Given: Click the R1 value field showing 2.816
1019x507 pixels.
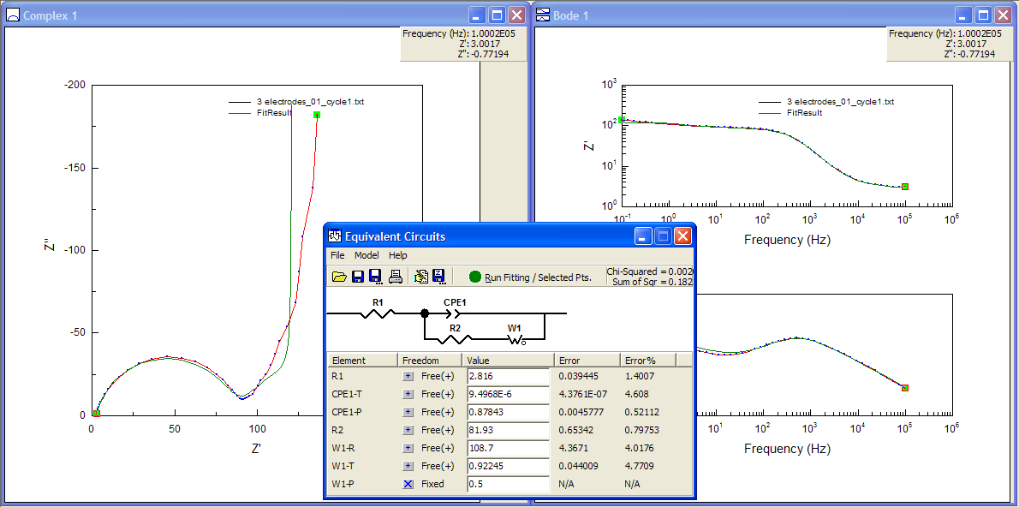Looking at the screenshot, I should pyautogui.click(x=509, y=376).
